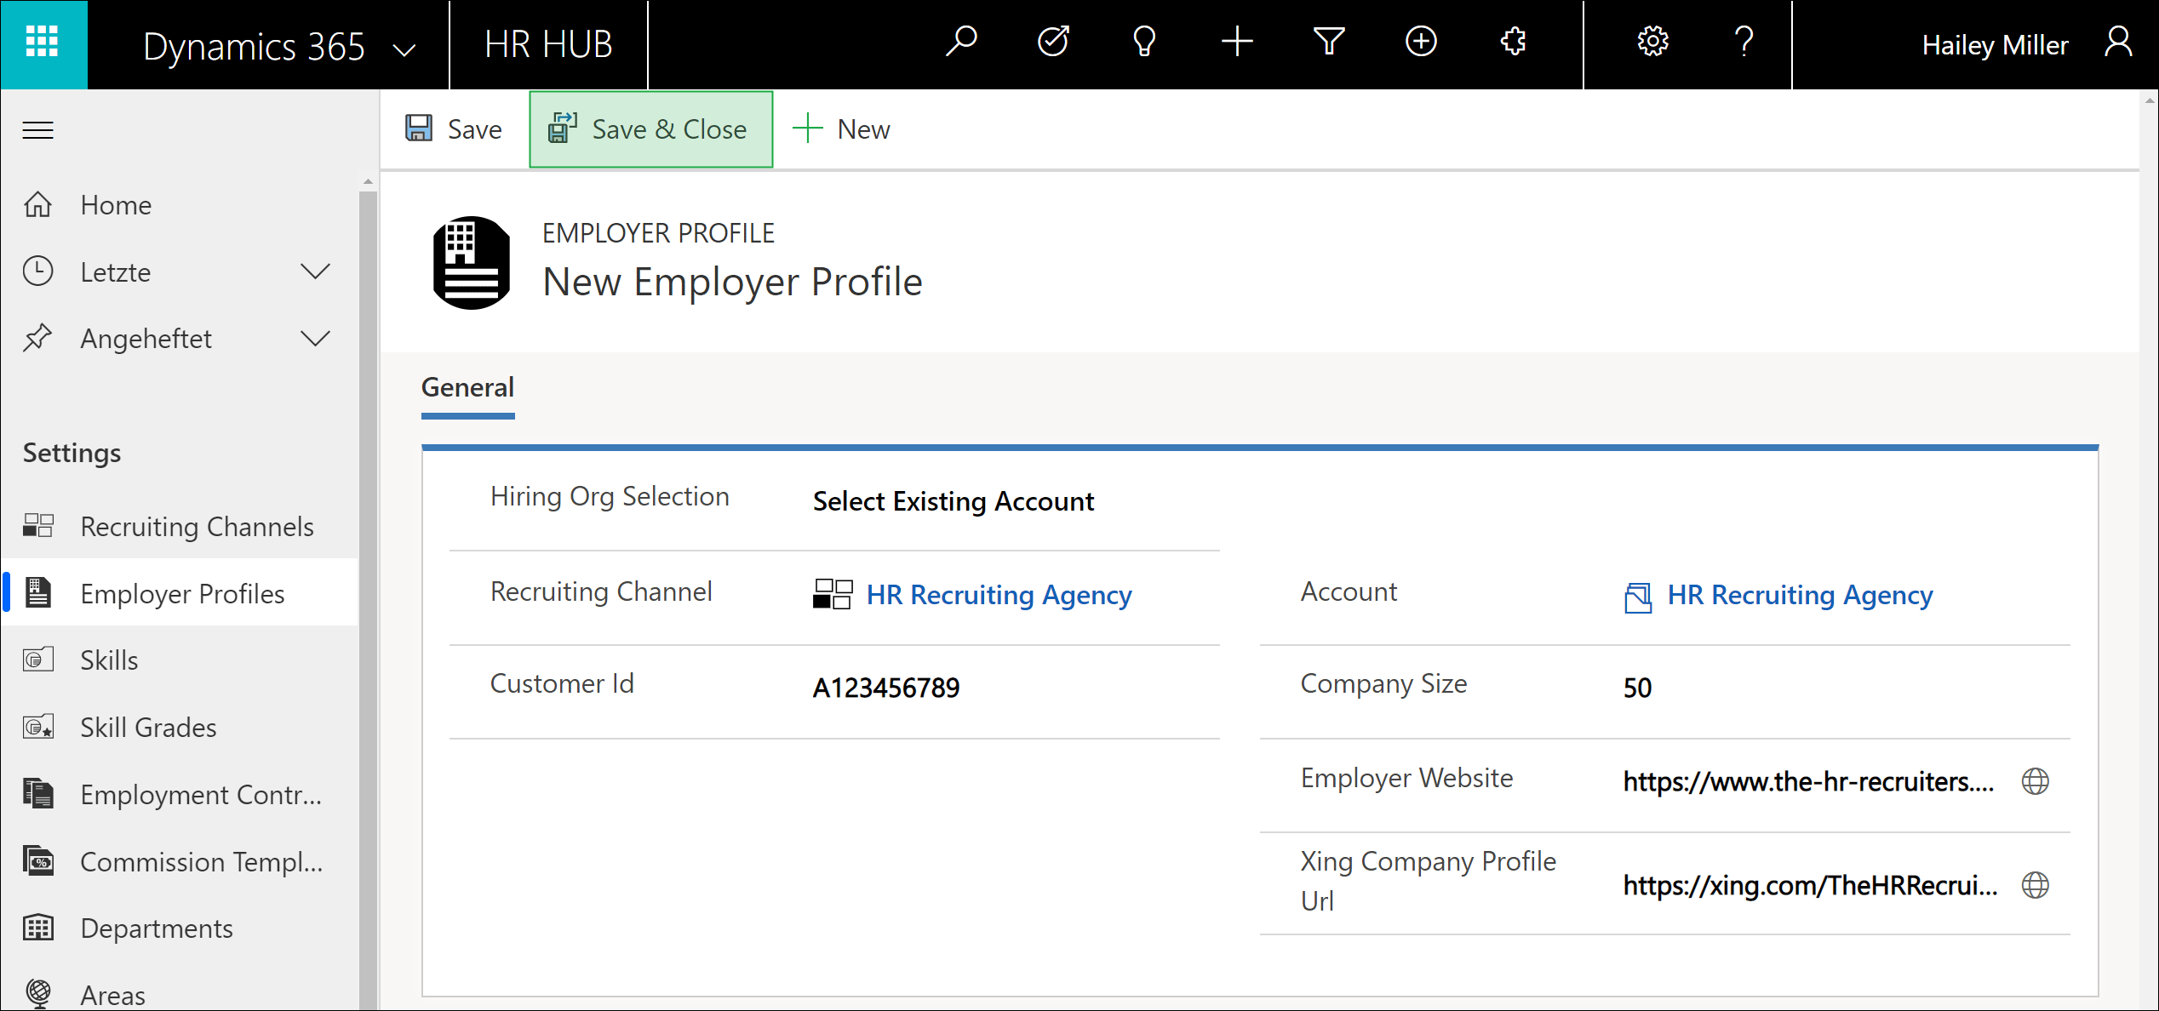
Task: Open Commission Templ... sidebar item
Action: tap(180, 861)
